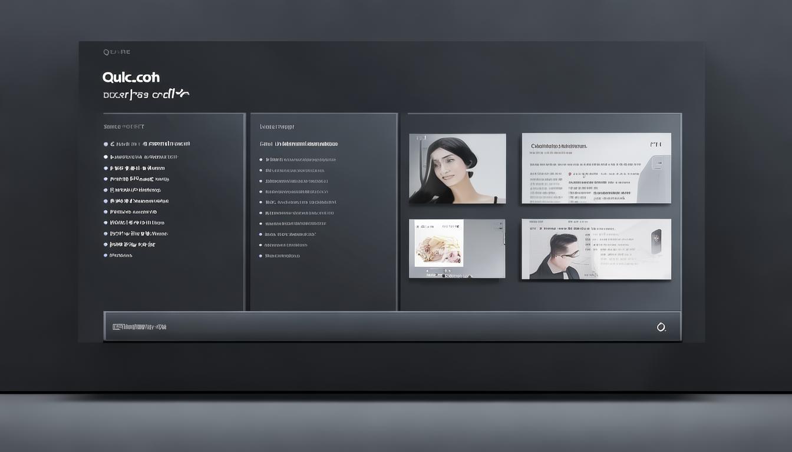This screenshot has height=452, width=792.
Task: Click the small phone image in the man's card
Action: [656, 241]
